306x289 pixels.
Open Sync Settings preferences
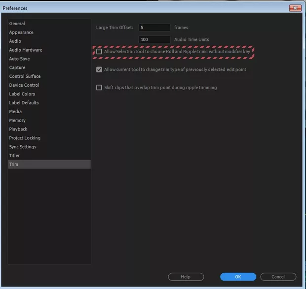click(23, 147)
